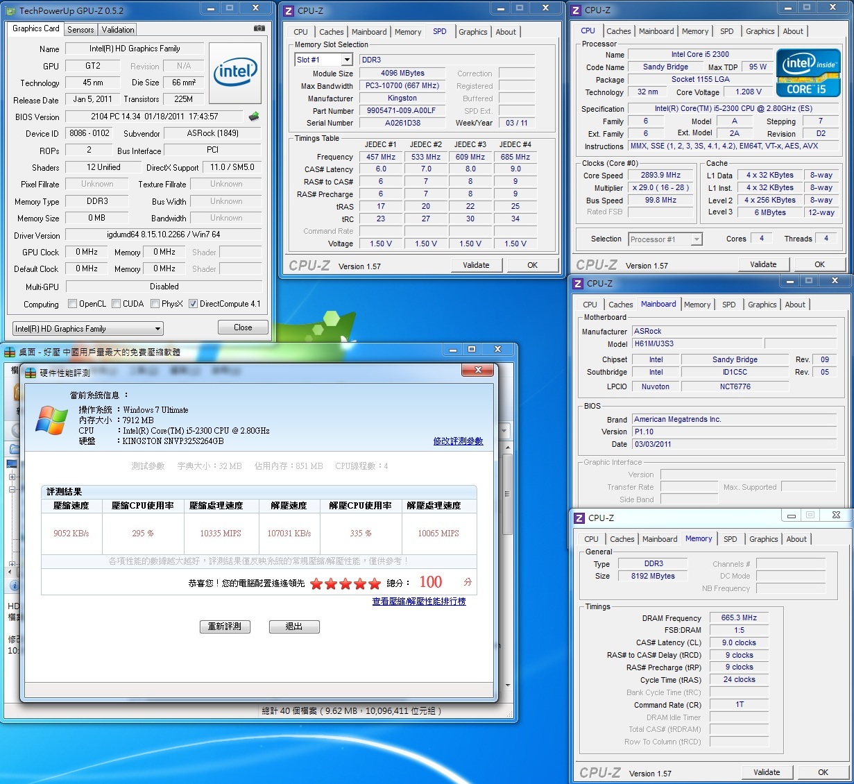The image size is (854, 784).
Task: Click the 硬件性能評測 dialog title icon
Action: pos(31,373)
